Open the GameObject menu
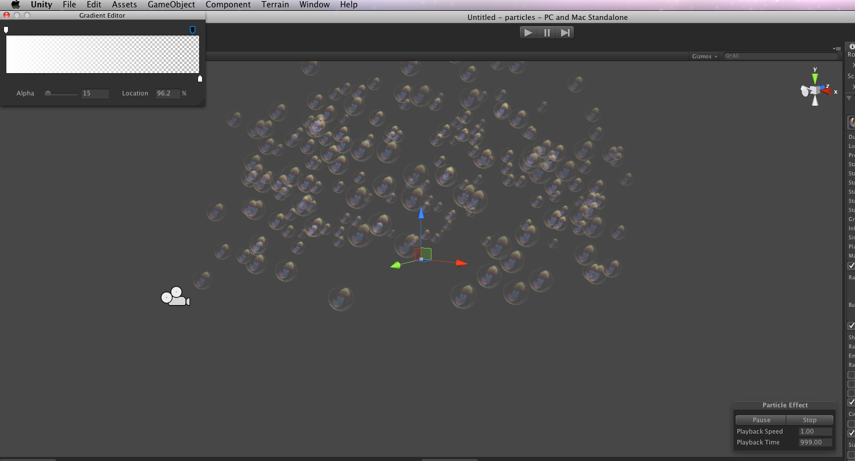Image resolution: width=855 pixels, height=461 pixels. (x=171, y=5)
